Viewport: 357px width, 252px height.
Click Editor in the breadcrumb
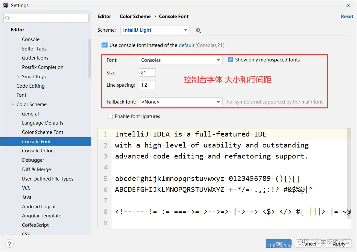[104, 16]
